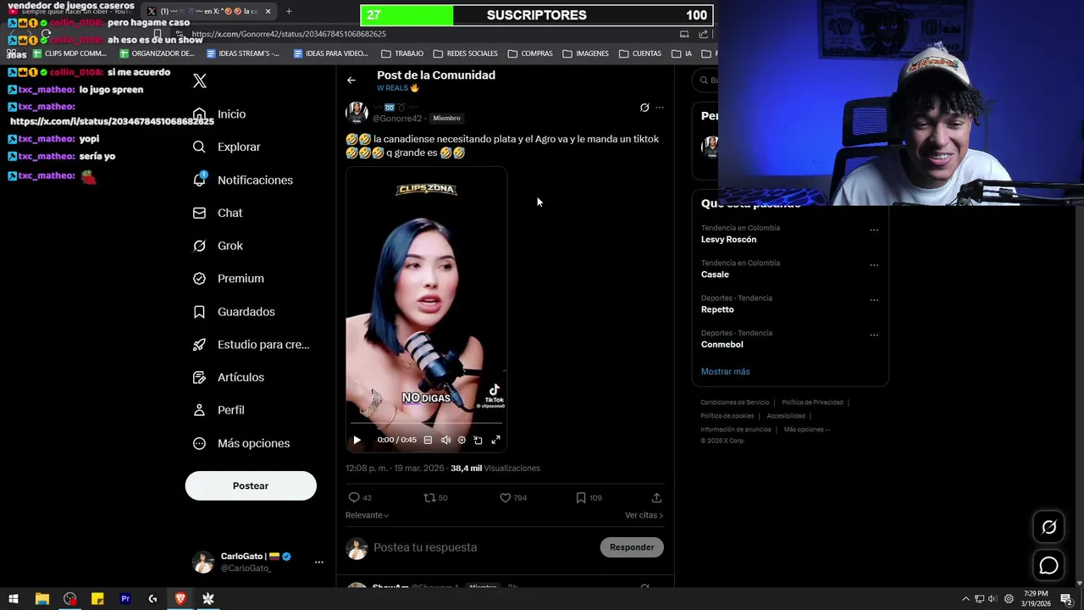Open Ver citas link
This screenshot has height=610, width=1084.
pos(644,515)
